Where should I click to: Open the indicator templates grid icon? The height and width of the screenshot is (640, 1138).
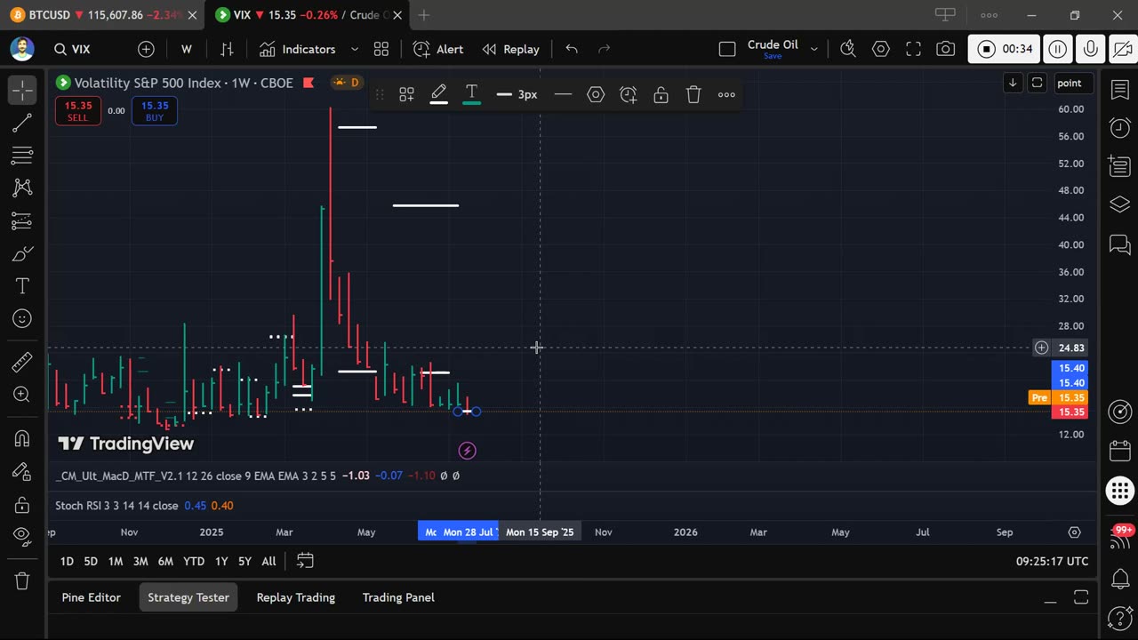pyautogui.click(x=381, y=49)
